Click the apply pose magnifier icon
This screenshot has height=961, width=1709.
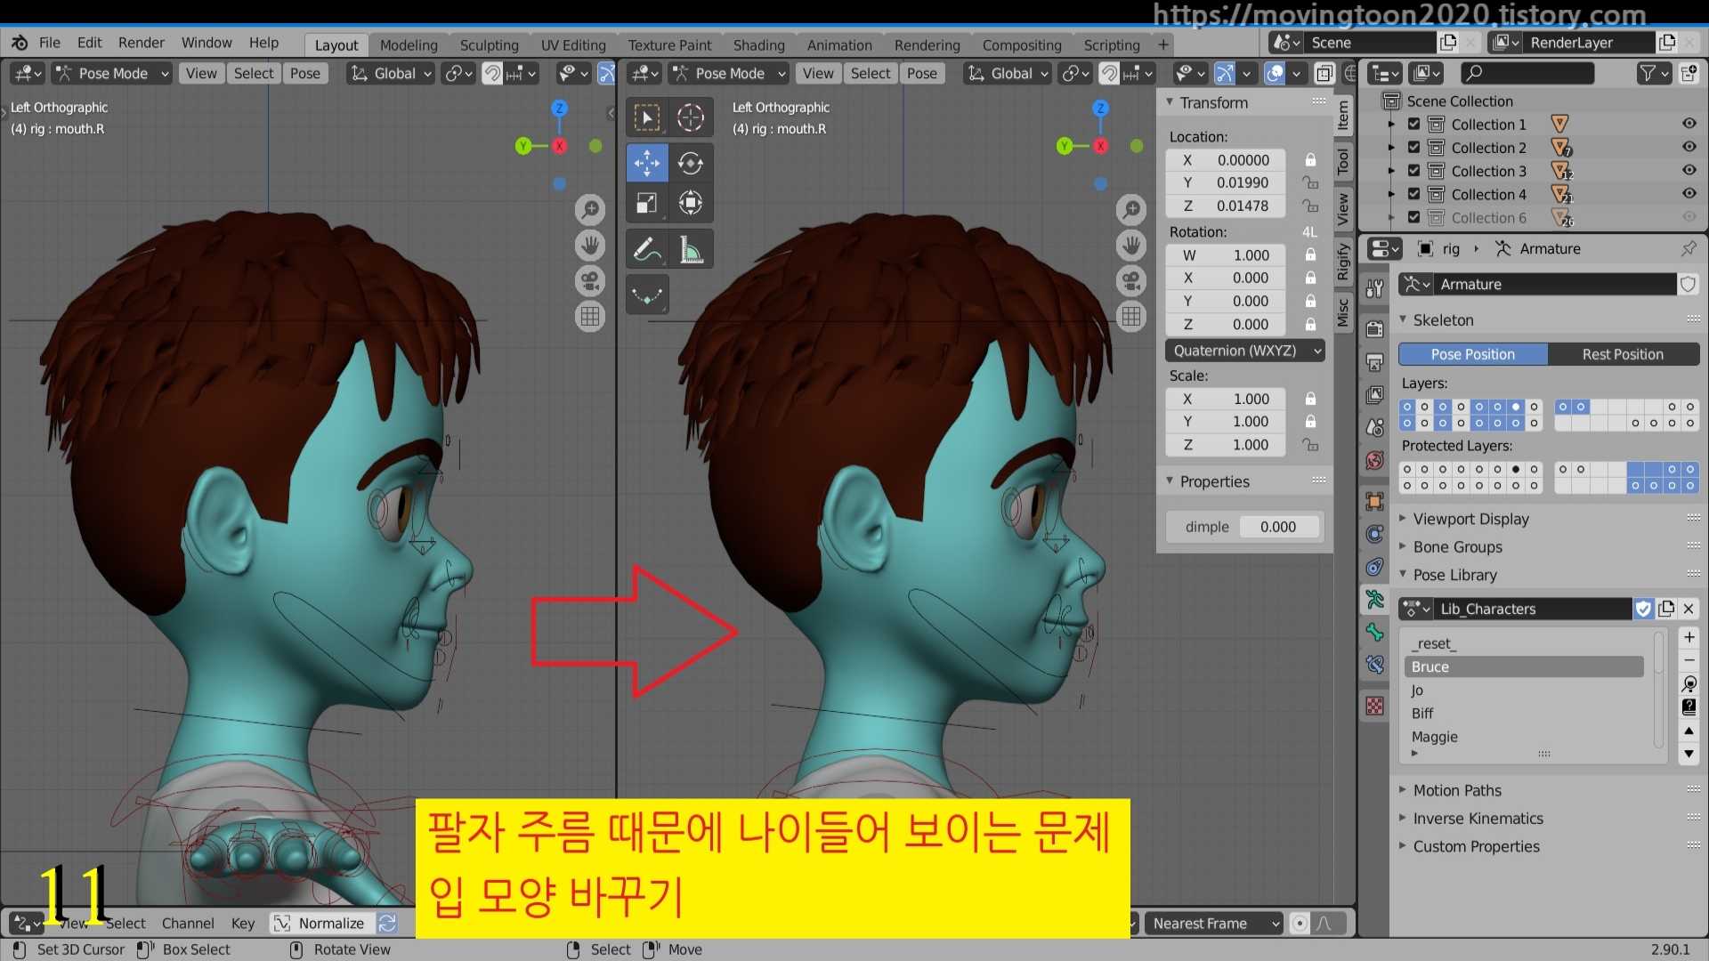tap(1689, 683)
